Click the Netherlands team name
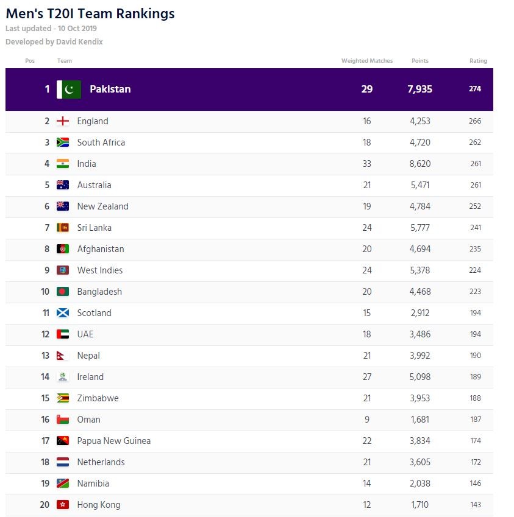 [x=101, y=462]
